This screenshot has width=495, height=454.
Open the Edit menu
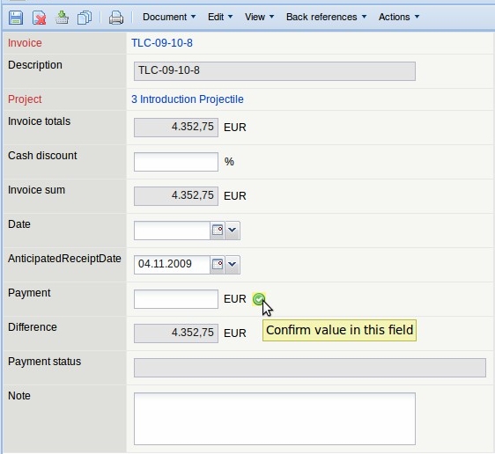click(x=220, y=17)
